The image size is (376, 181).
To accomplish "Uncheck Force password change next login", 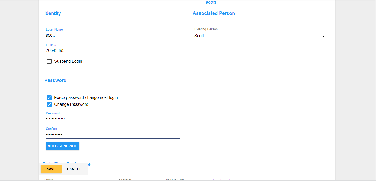I will coord(49,98).
